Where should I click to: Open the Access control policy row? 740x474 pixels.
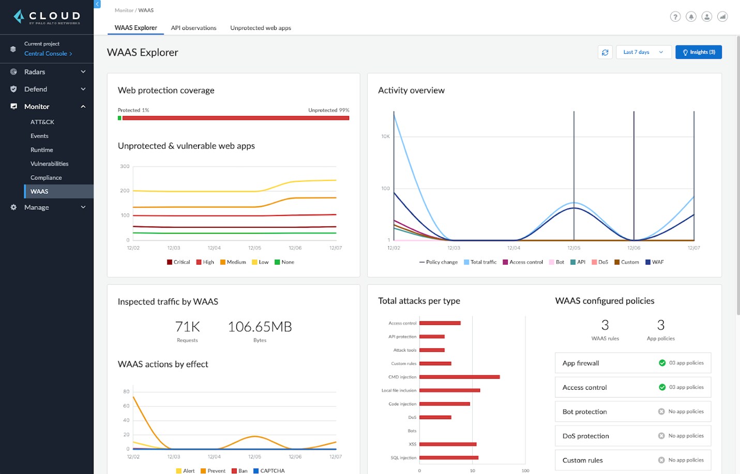(633, 387)
